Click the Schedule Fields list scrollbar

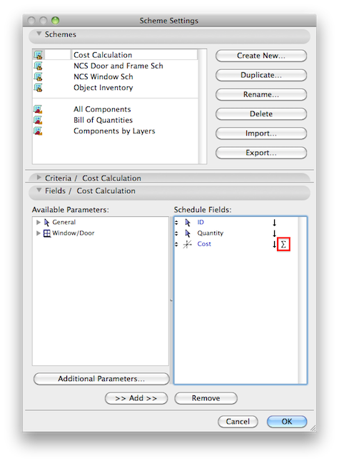[x=303, y=300]
